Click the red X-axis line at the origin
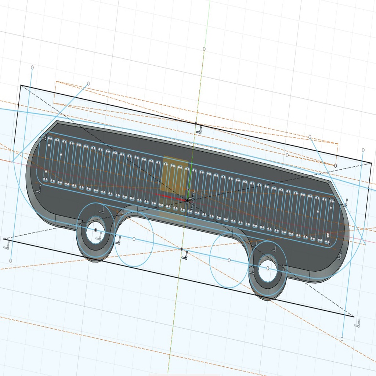Image resolution: width=376 pixels, height=376 pixels. (x=171, y=196)
